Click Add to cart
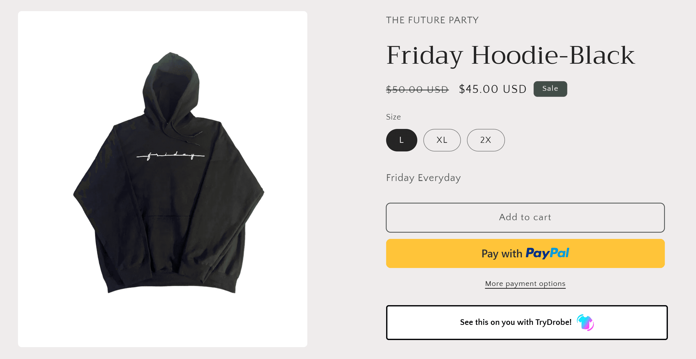696x359 pixels. [x=524, y=217]
